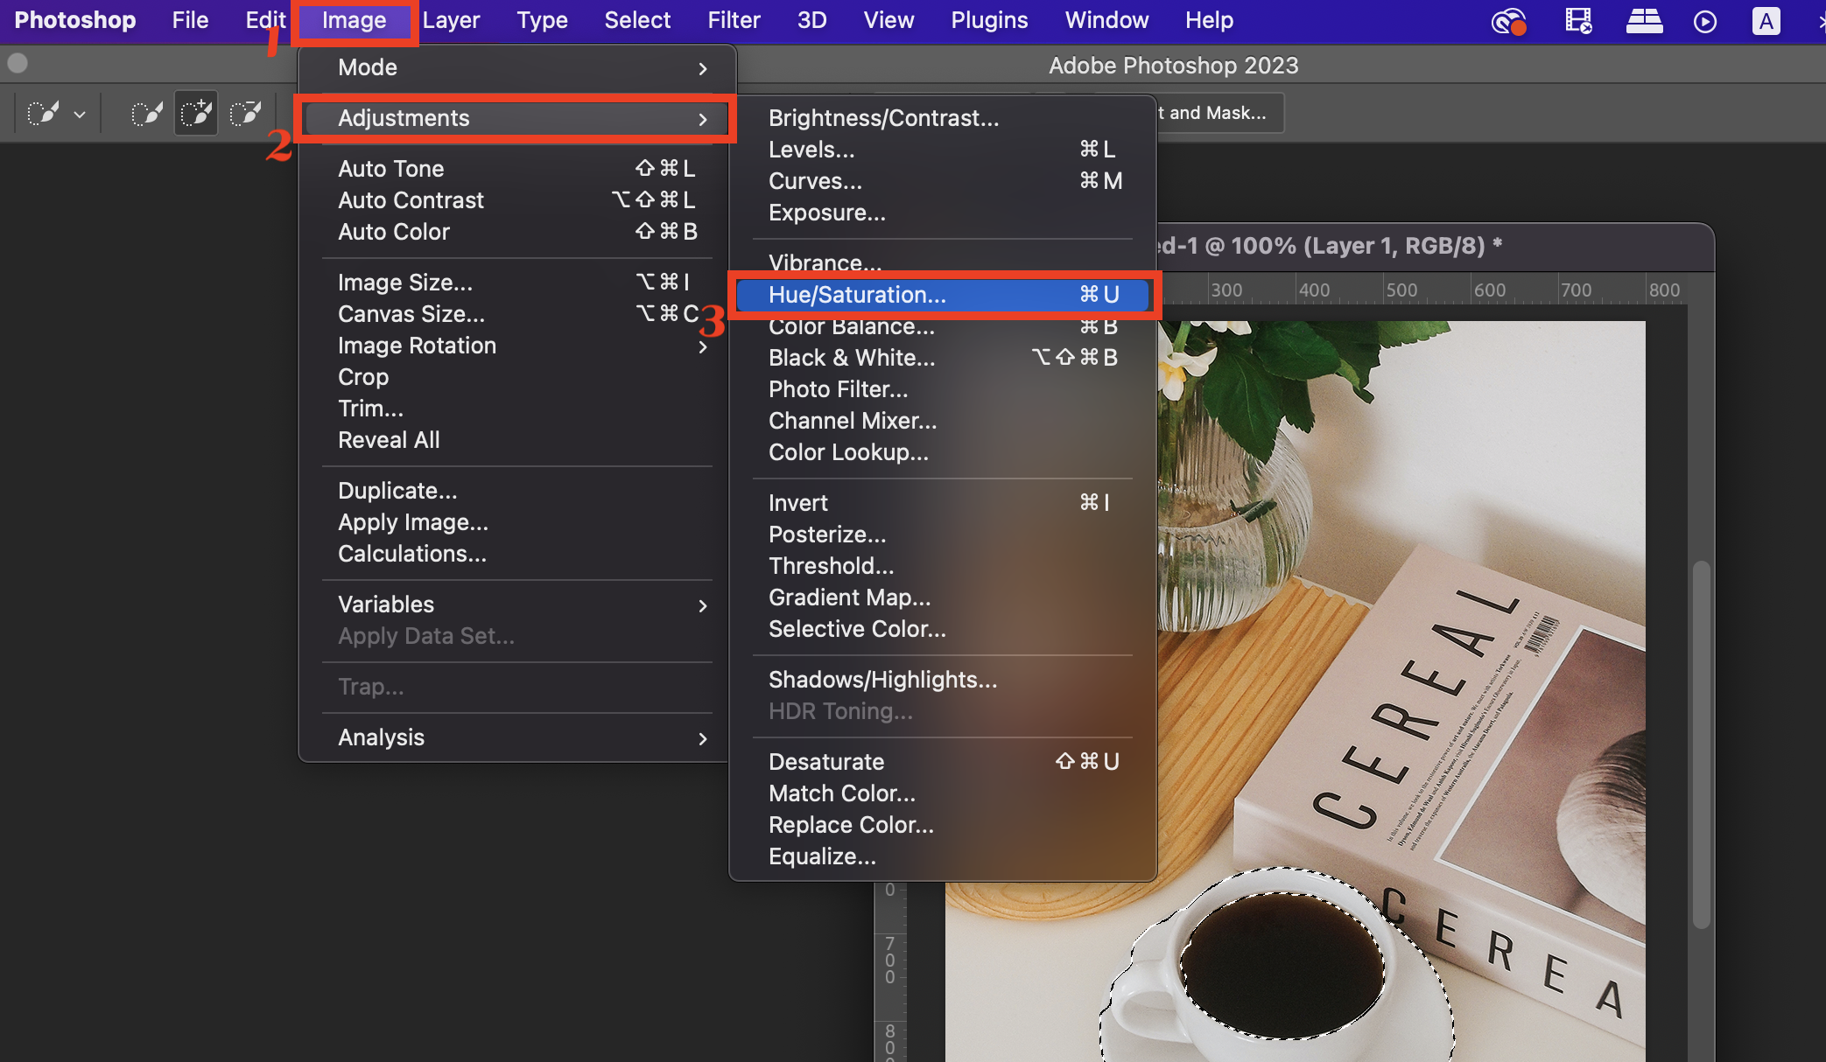Image resolution: width=1826 pixels, height=1062 pixels.
Task: Choose the Subtract from Selection mode
Action: [245, 114]
